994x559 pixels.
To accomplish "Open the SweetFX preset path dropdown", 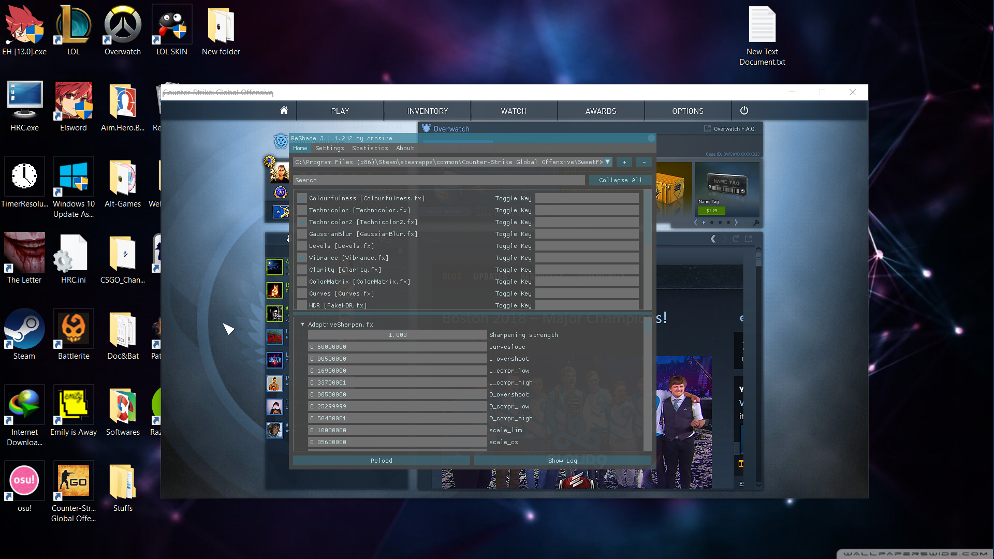I will click(x=608, y=162).
